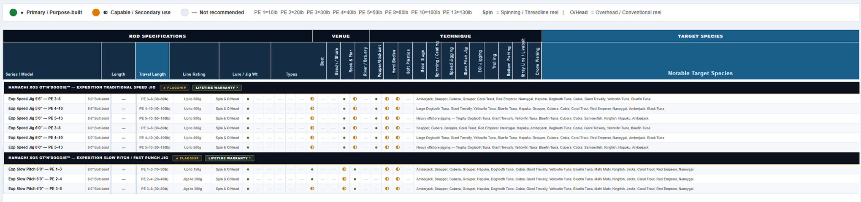The image size is (861, 202).
Task: Click the PE 5≈50lb legend entry
Action: [x=371, y=13]
